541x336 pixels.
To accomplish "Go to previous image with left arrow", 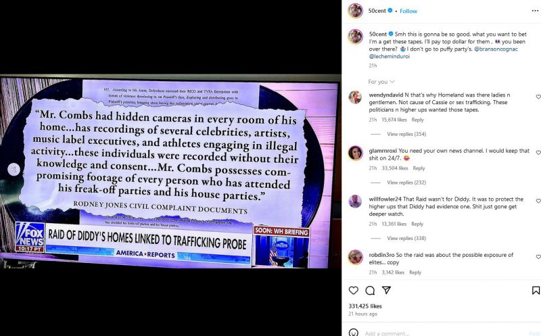I will tap(14, 169).
